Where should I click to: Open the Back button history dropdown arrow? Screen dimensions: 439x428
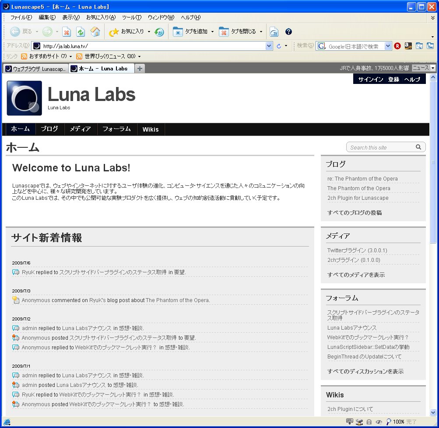[x=37, y=31]
